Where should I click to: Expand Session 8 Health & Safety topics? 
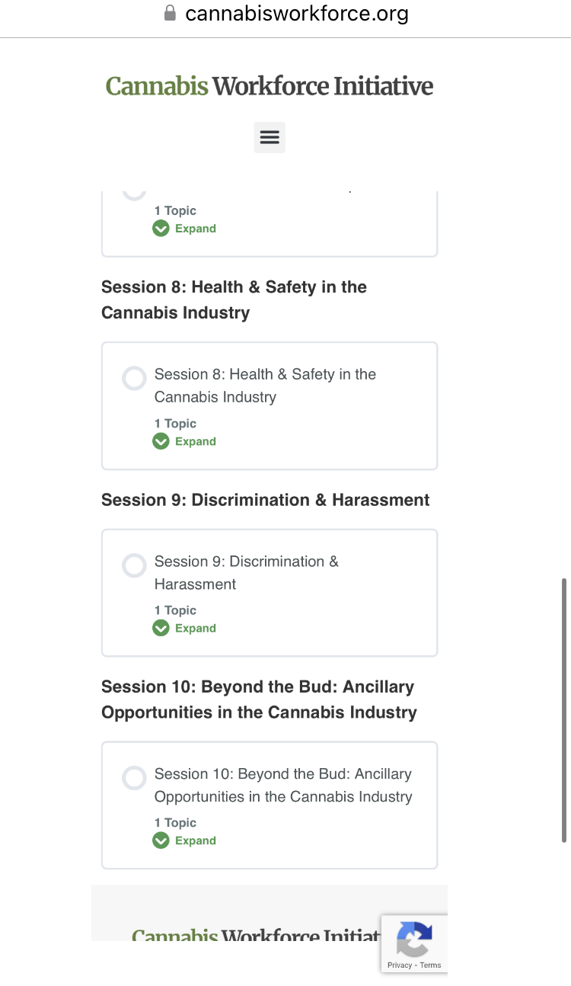tap(184, 441)
